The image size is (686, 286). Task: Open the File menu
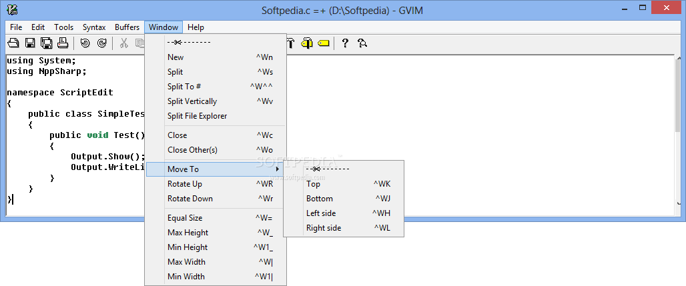click(16, 27)
